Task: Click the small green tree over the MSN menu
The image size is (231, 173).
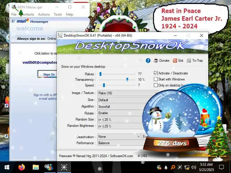Action: [21, 13]
